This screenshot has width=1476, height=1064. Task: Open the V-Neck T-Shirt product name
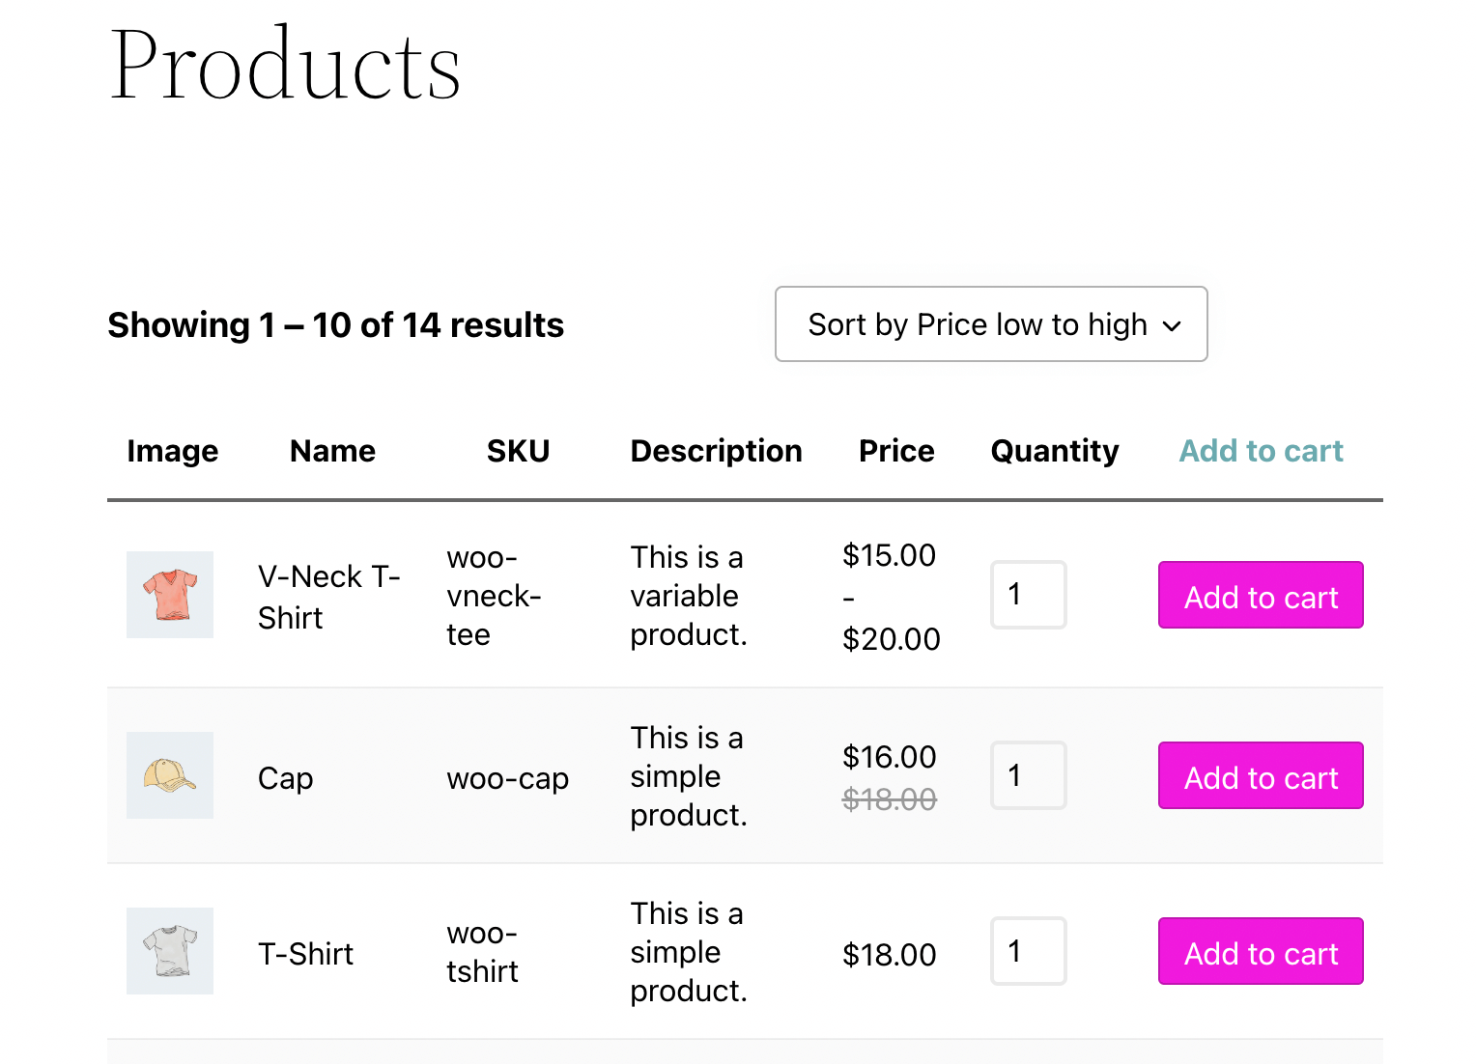(329, 597)
